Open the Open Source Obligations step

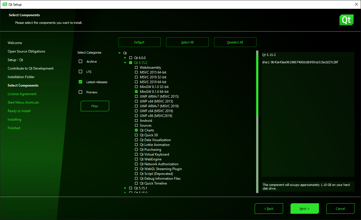26,51
